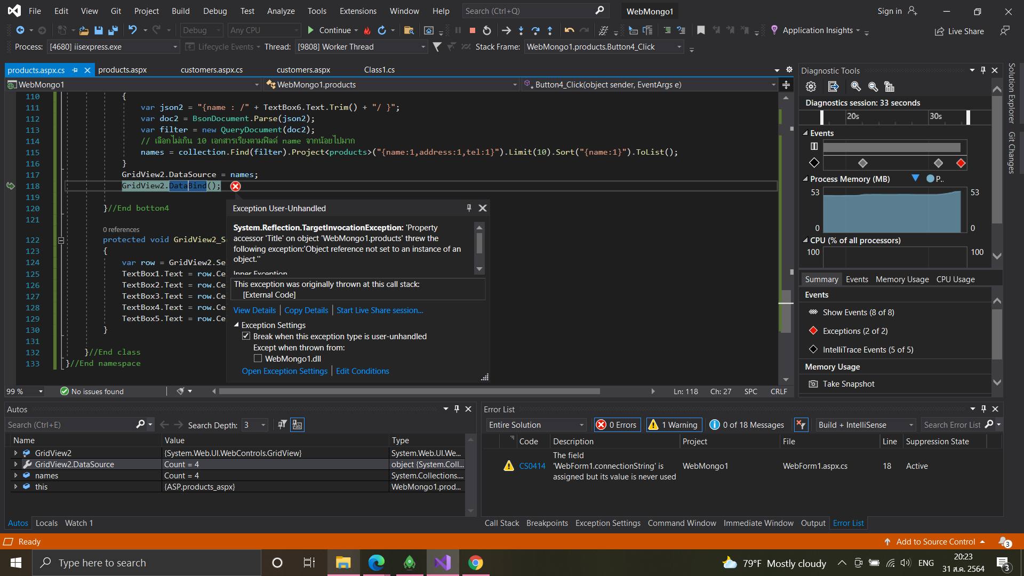Screen dimensions: 1024x576
Task: Open Diagnostic Tools settings gear icon
Action: (x=811, y=86)
